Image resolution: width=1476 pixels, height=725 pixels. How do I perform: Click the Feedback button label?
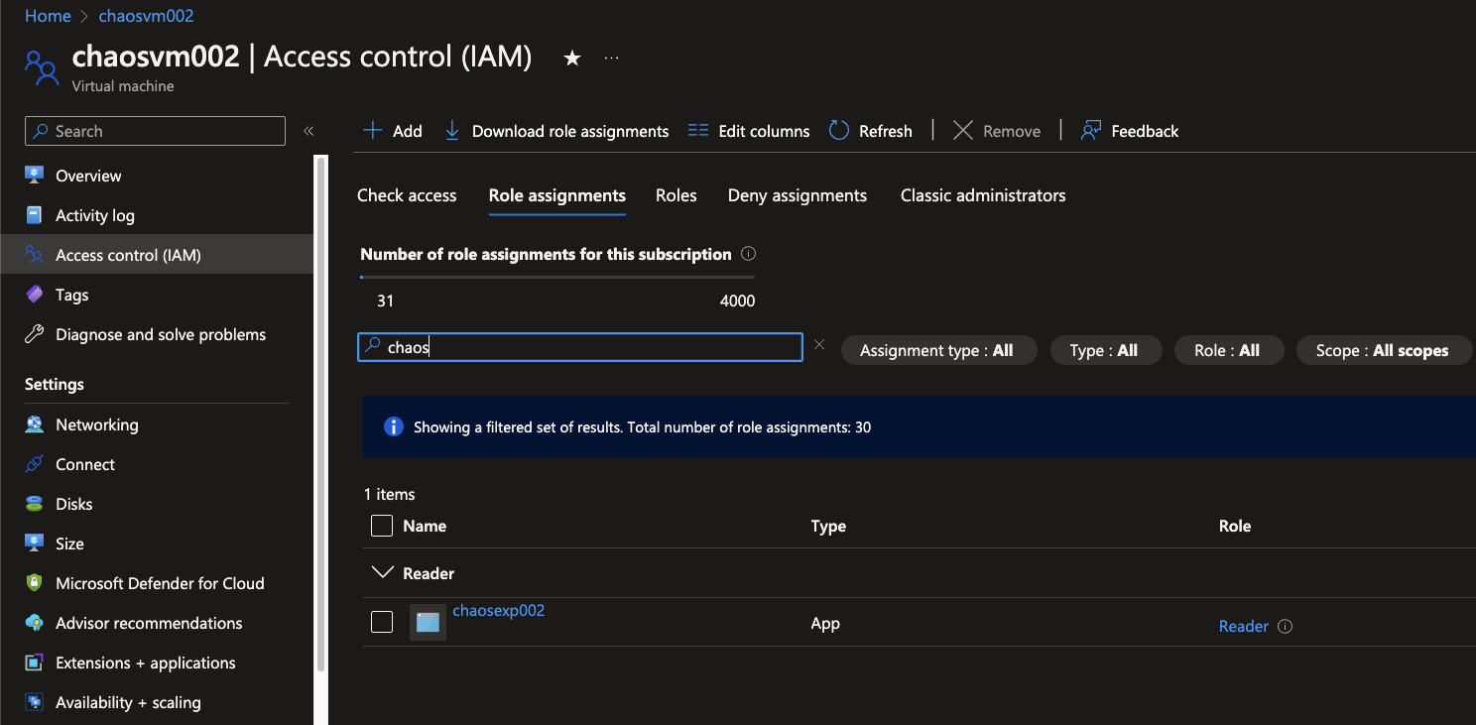[x=1145, y=131]
